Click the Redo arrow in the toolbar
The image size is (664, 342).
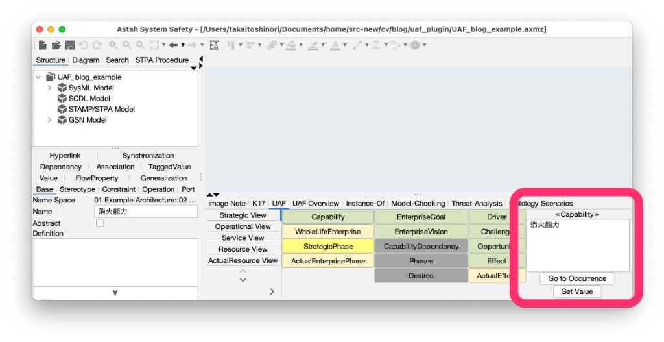click(x=97, y=45)
